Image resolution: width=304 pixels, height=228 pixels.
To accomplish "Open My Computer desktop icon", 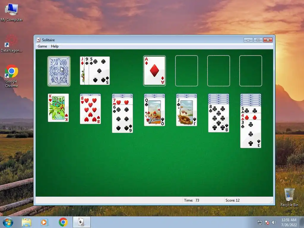I will pos(12,12).
